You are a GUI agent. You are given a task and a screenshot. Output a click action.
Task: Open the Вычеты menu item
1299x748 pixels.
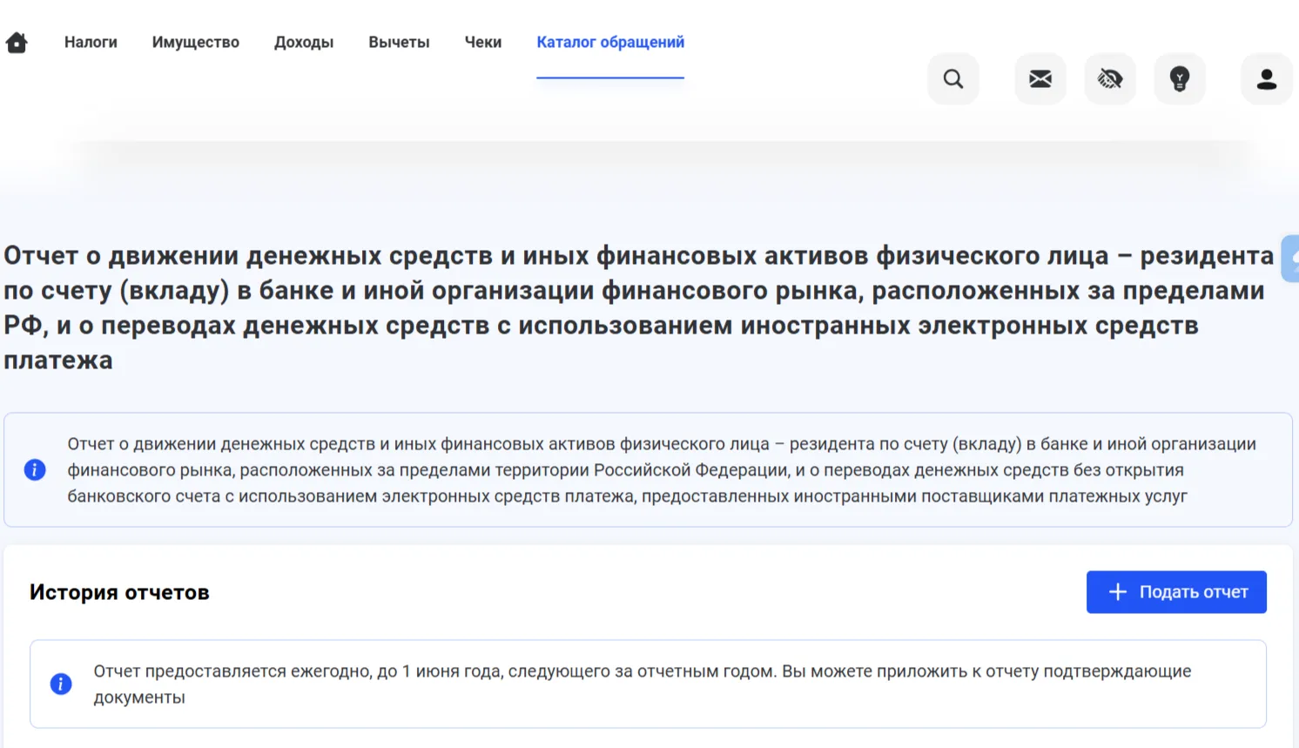399,42
